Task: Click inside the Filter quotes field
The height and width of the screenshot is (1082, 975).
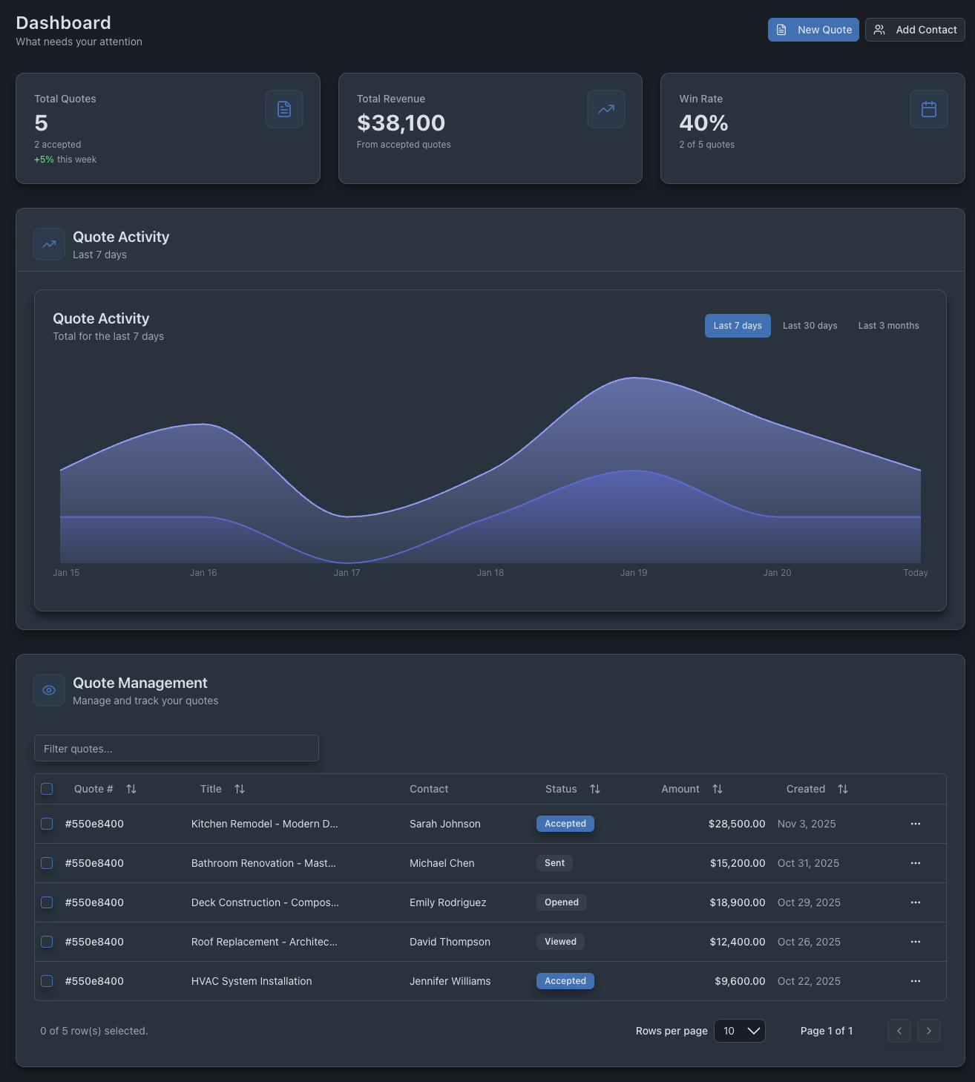Action: (176, 748)
